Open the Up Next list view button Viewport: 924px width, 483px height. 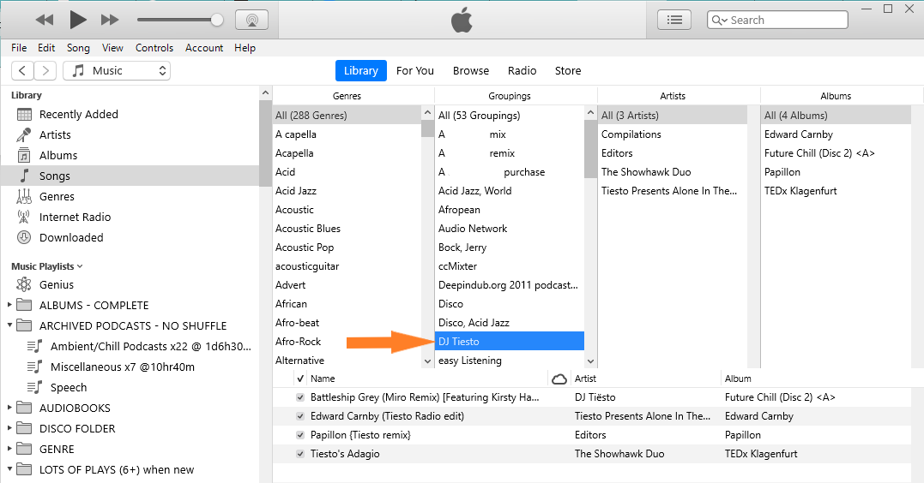click(x=674, y=20)
